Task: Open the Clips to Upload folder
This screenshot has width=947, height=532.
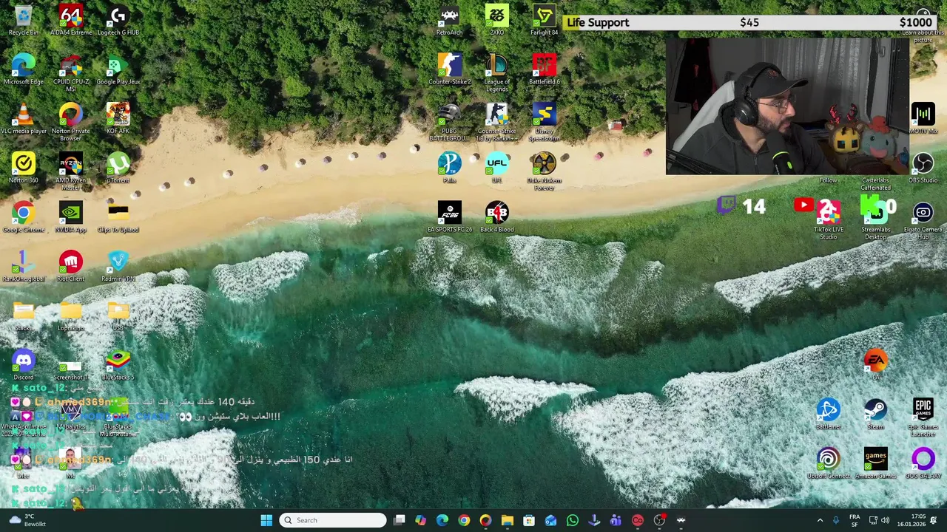Action: point(118,218)
